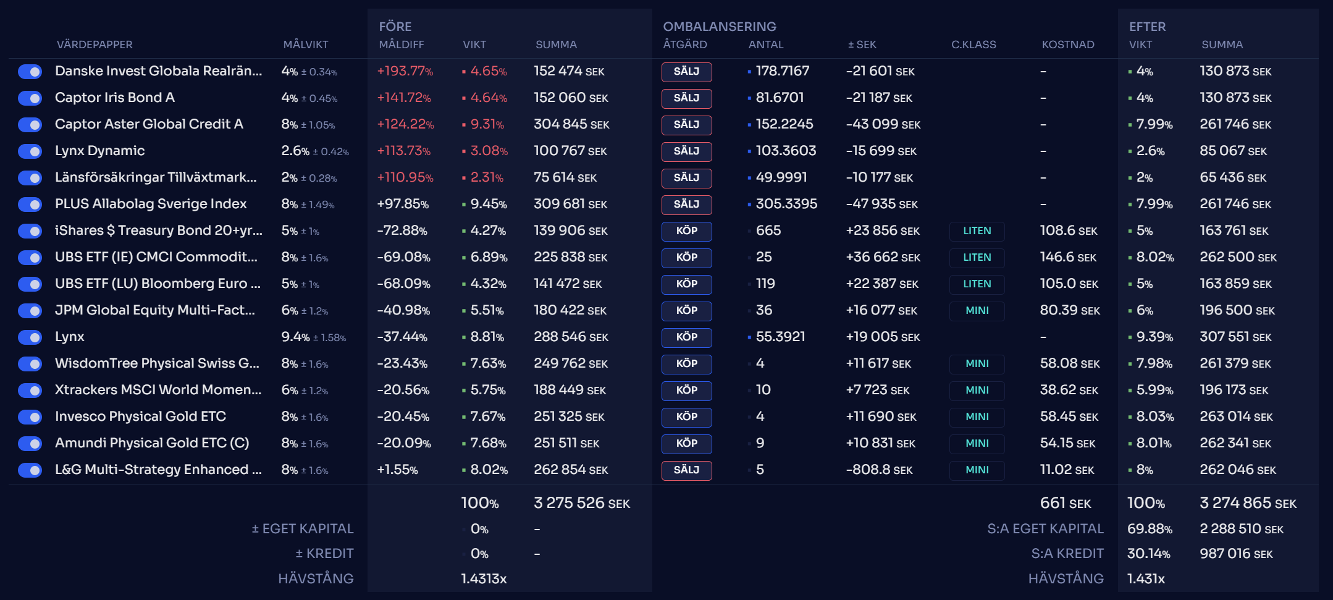The width and height of the screenshot is (1333, 600).
Task: Click KÖP button for Amundi Physical Gold ETC
Action: pyautogui.click(x=686, y=444)
